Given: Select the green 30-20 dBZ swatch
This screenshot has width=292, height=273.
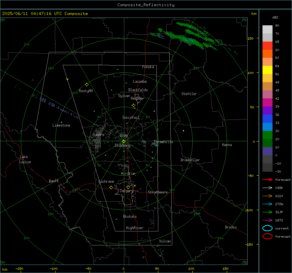Looking at the screenshot, I should pos(267,135).
